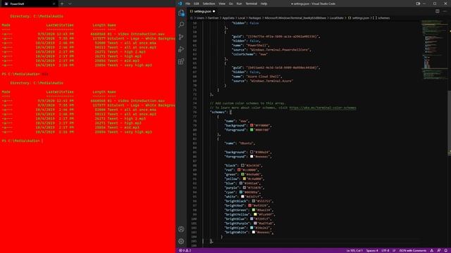Click the PowerShell tab icon in Terminal
The width and height of the screenshot is (451, 253).
click(x=6, y=4)
